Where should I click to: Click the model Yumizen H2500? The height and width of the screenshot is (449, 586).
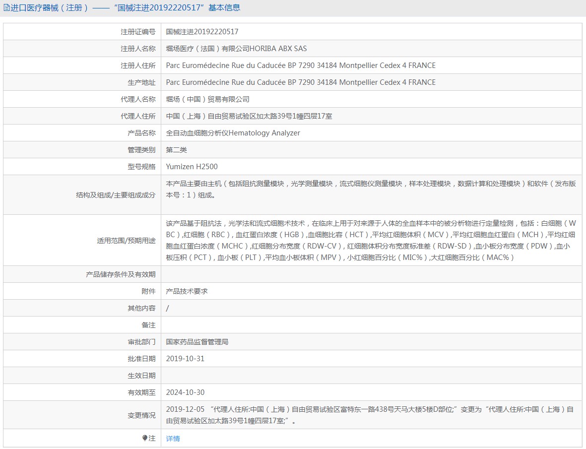(x=192, y=167)
